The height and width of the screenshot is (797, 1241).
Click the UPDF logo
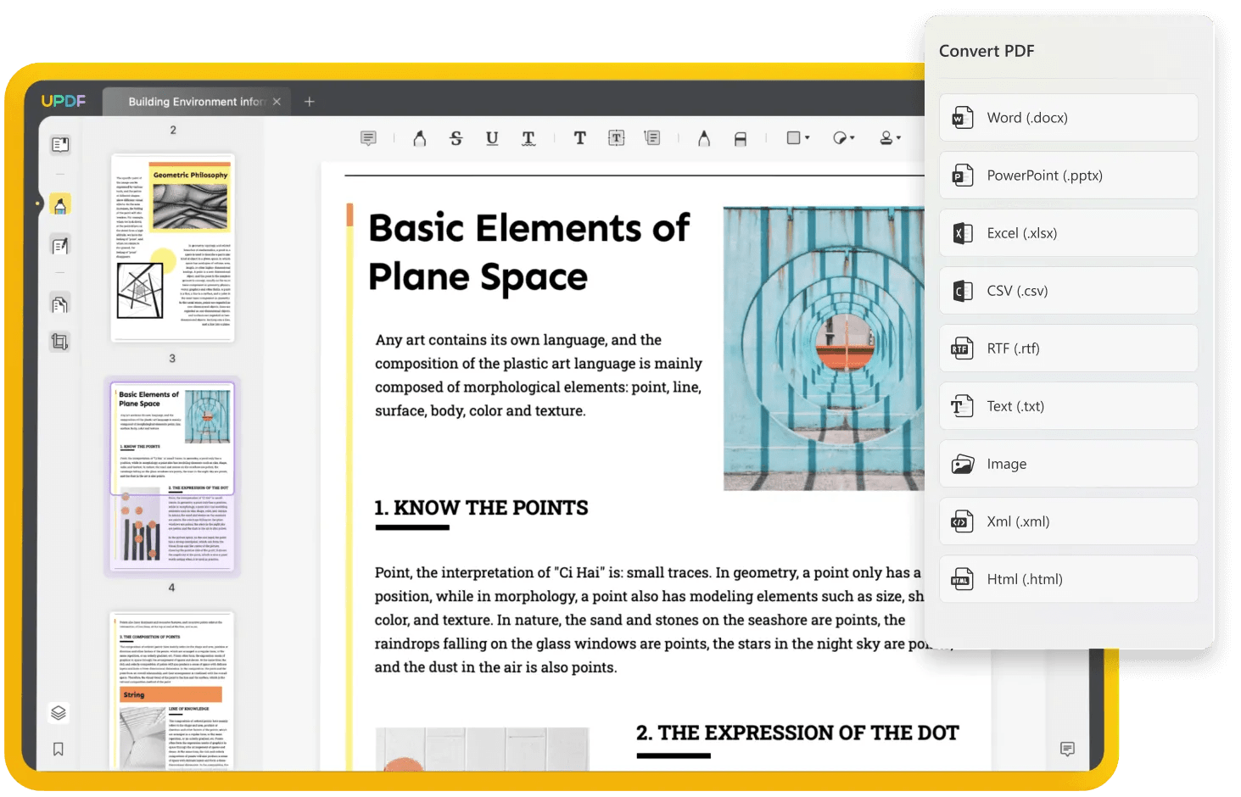[x=64, y=101]
